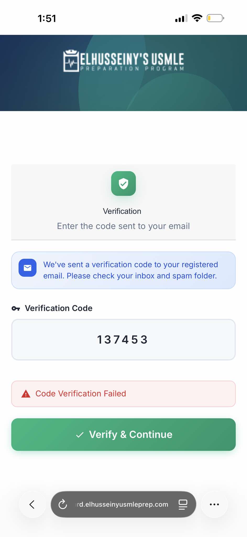Viewport: 247px width, 537px height.
Task: Tap the elhusseinyusmleprep.com address text
Action: [122, 504]
